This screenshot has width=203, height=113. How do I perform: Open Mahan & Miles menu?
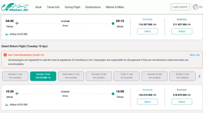(x=115, y=7)
